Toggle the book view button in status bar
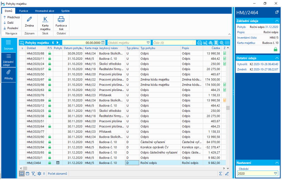The width and height of the screenshot is (282, 181). pyautogui.click(x=21, y=173)
